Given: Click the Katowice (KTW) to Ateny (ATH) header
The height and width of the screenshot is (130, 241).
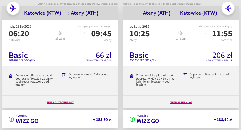Looking at the screenshot, I should pyautogui.click(x=61, y=13).
